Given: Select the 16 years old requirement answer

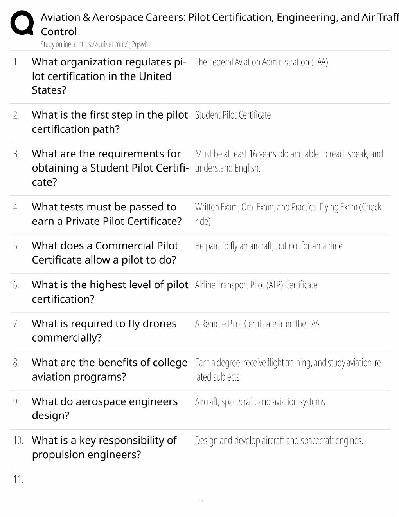Looking at the screenshot, I should [289, 161].
